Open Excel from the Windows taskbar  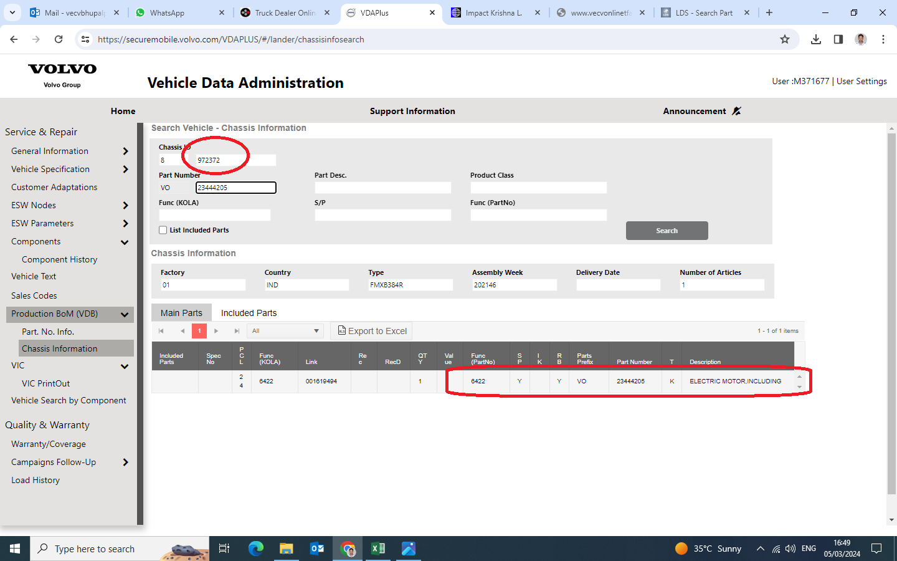pyautogui.click(x=378, y=549)
